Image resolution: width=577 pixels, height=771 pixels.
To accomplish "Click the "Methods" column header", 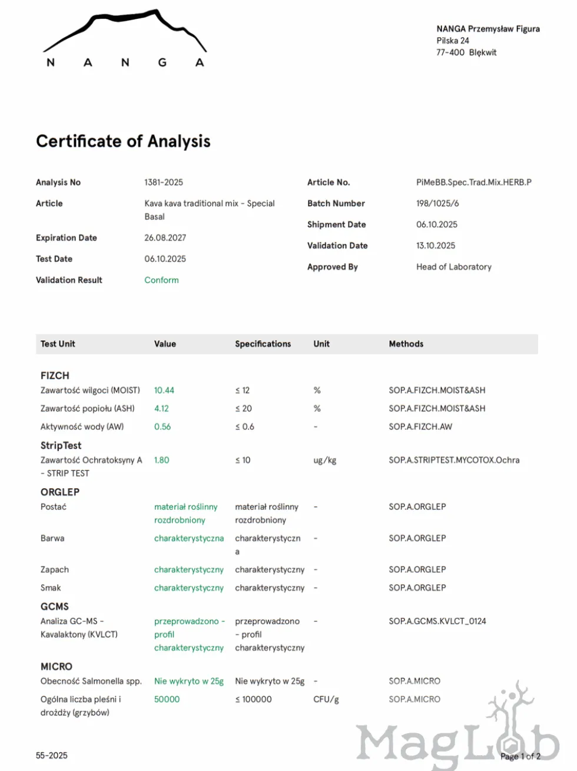I will pyautogui.click(x=406, y=344).
